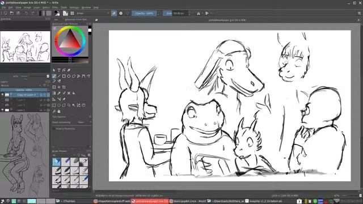363x204 pixels.
Task: Click the Overview docker canvas thumbnail
Action: point(25,47)
